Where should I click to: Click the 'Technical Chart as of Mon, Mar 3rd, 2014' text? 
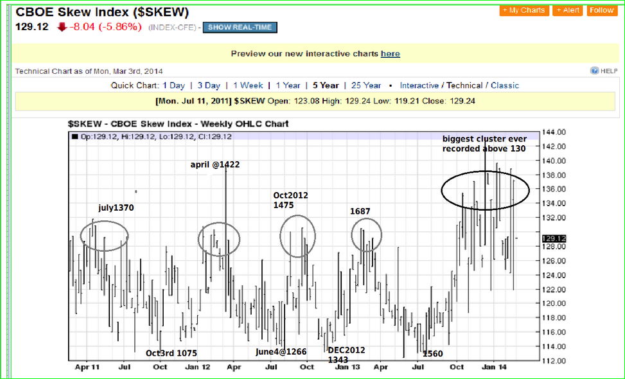(89, 71)
